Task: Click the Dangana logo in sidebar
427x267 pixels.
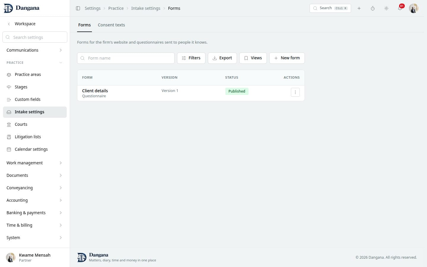Action: (21, 8)
